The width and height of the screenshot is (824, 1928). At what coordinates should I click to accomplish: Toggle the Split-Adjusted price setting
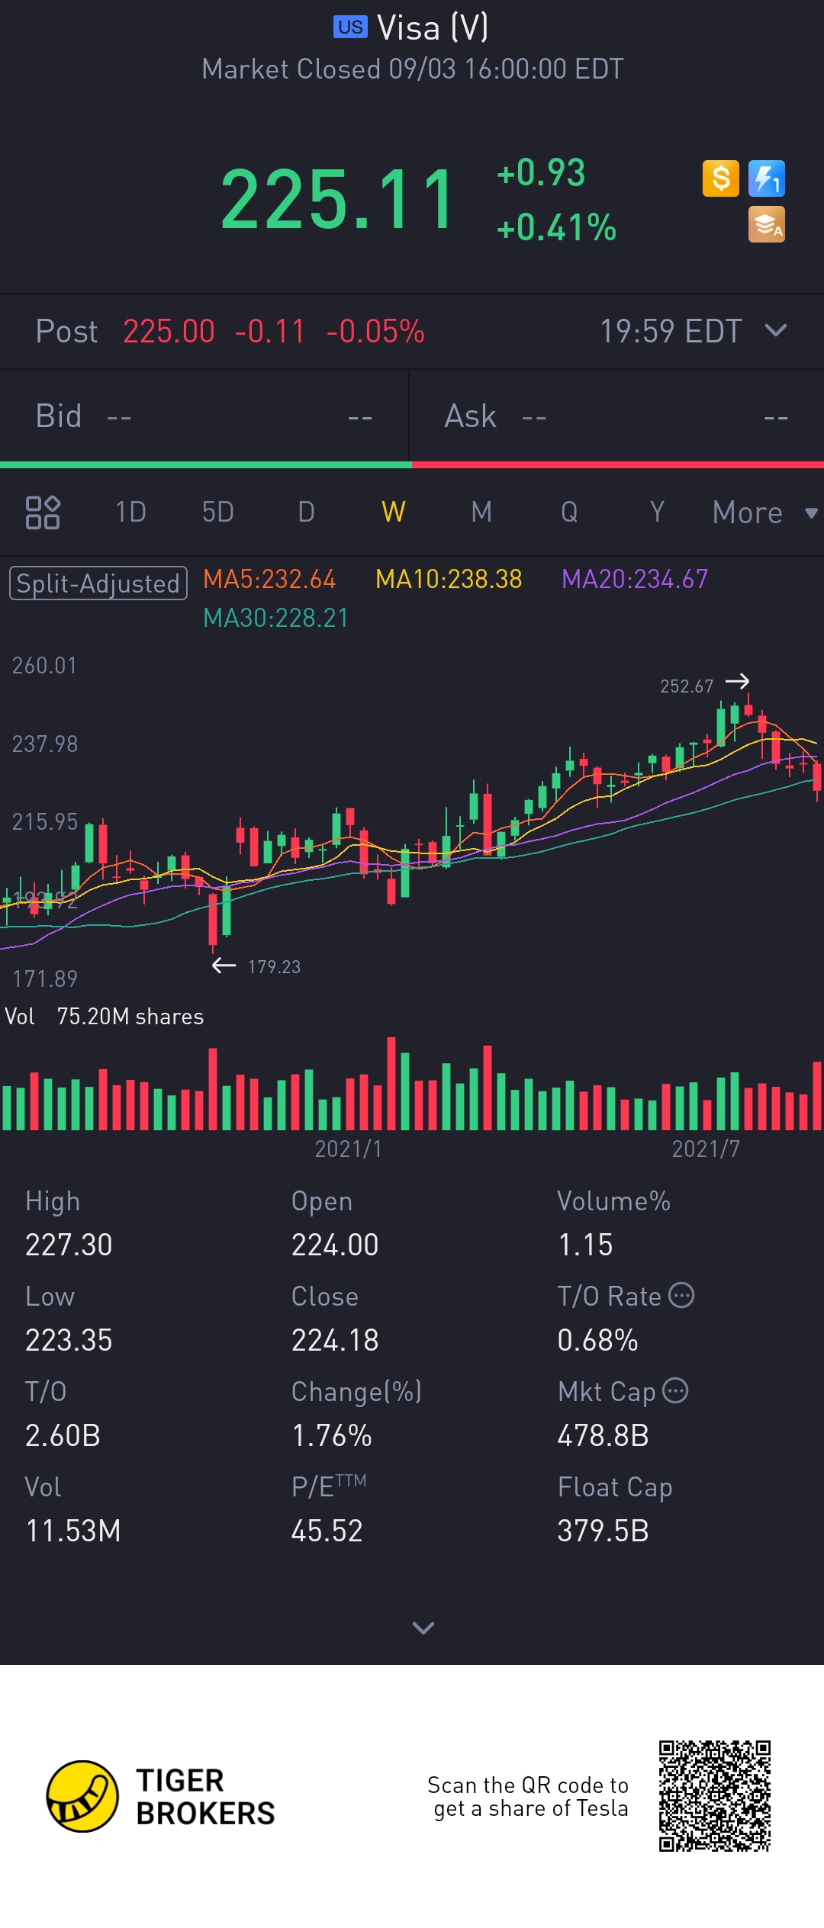pos(98,583)
